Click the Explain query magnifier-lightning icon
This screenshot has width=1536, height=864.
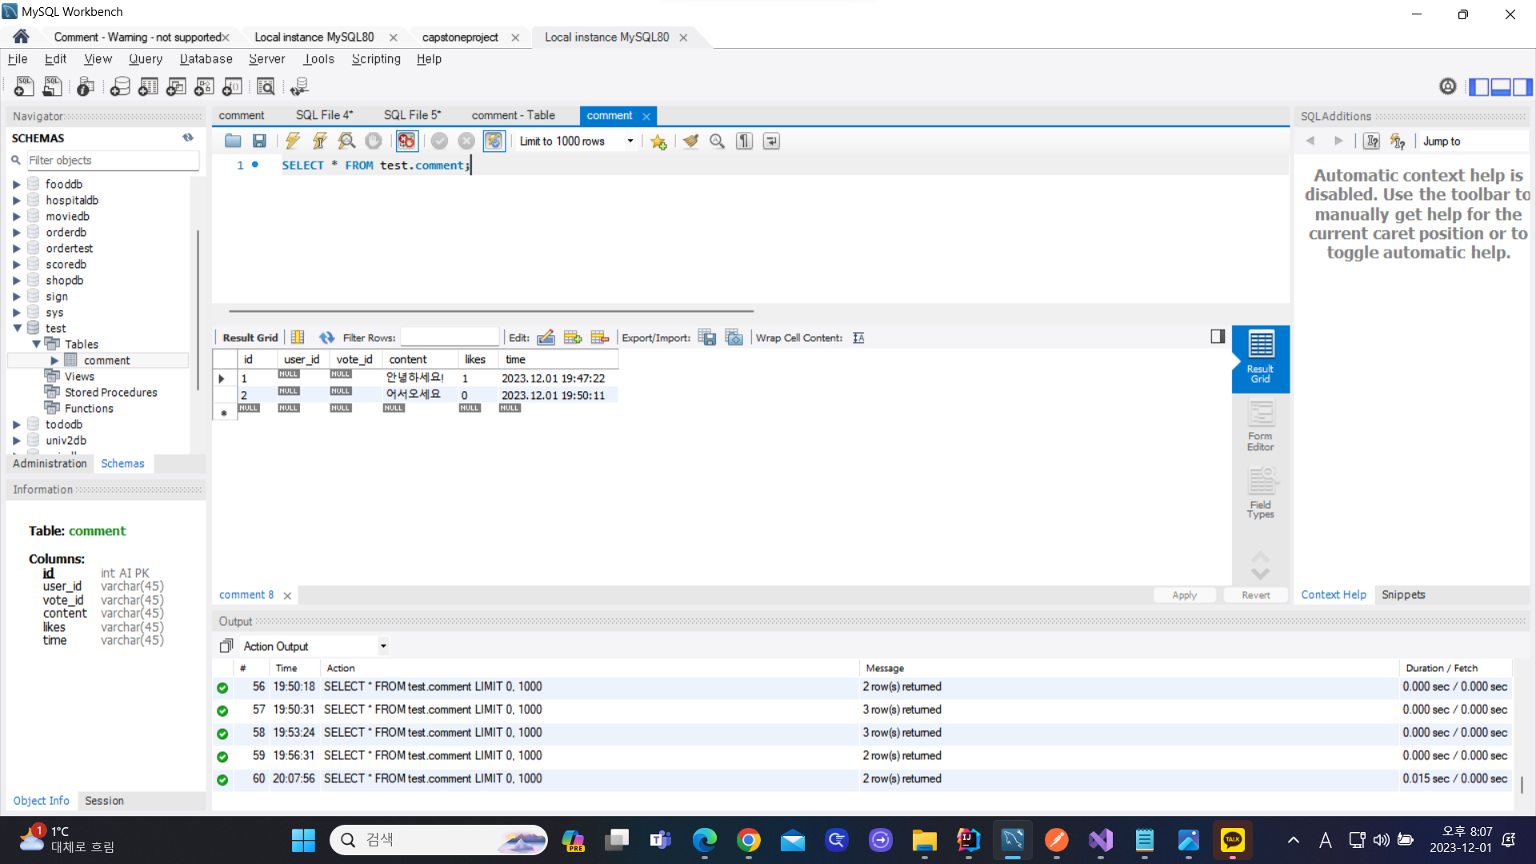click(346, 141)
